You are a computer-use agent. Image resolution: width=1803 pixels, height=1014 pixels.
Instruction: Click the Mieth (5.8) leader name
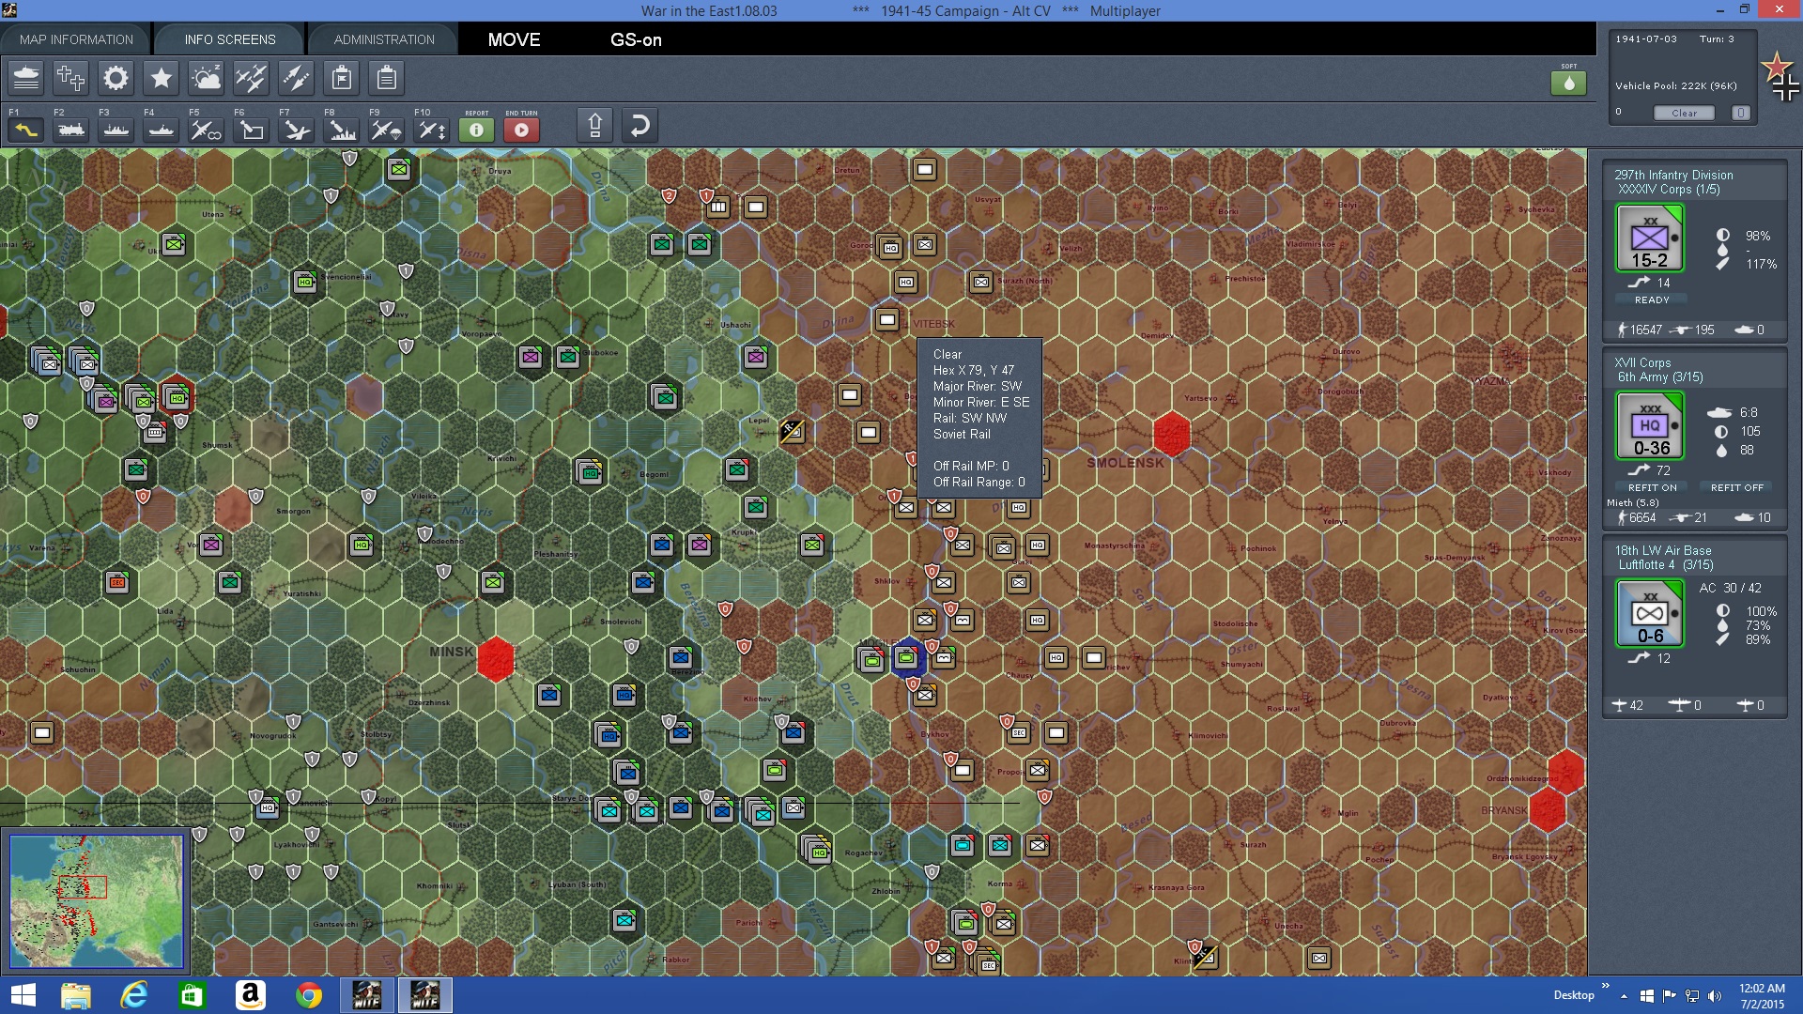1633,503
